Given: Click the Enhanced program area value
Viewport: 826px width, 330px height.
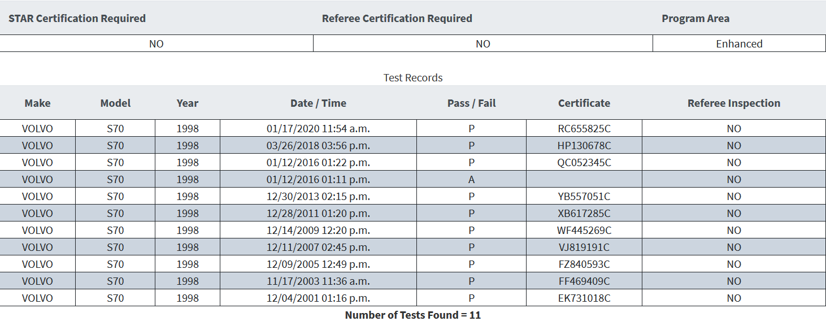Looking at the screenshot, I should point(739,44).
